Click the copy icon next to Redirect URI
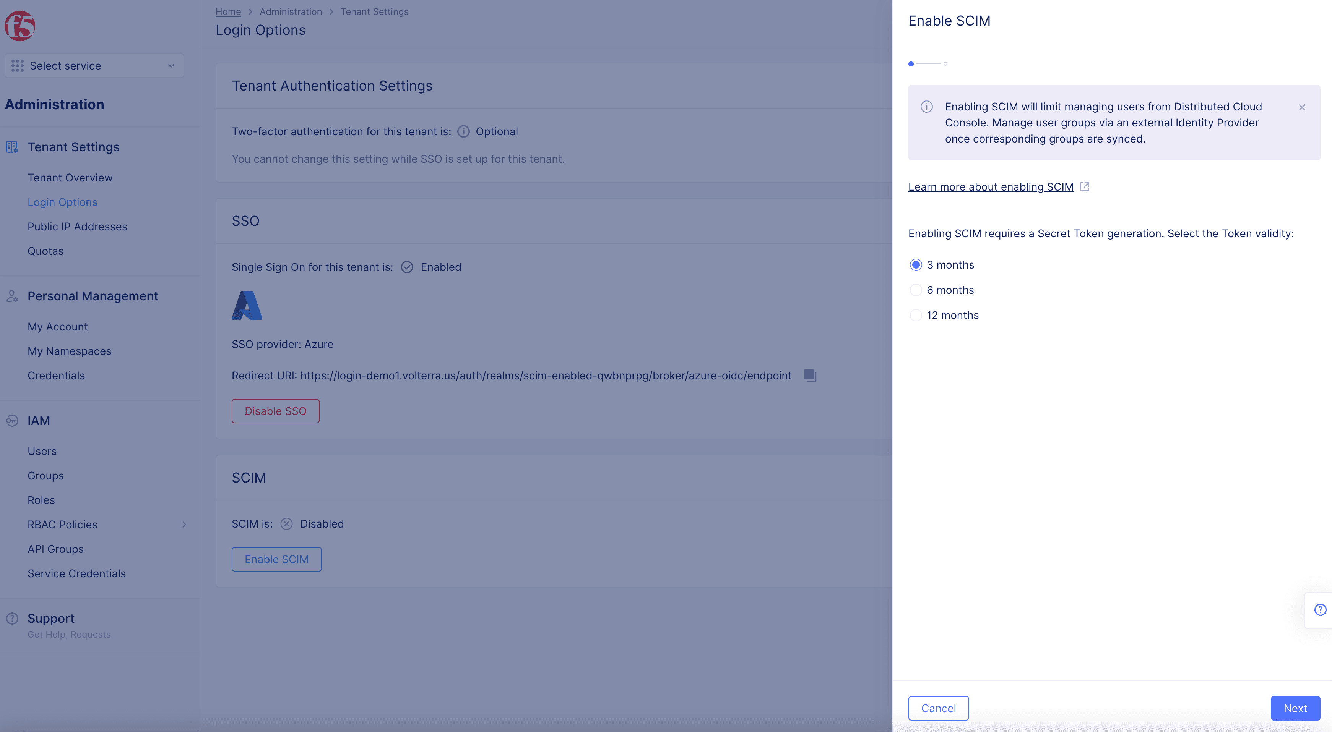The height and width of the screenshot is (732, 1332). click(809, 376)
